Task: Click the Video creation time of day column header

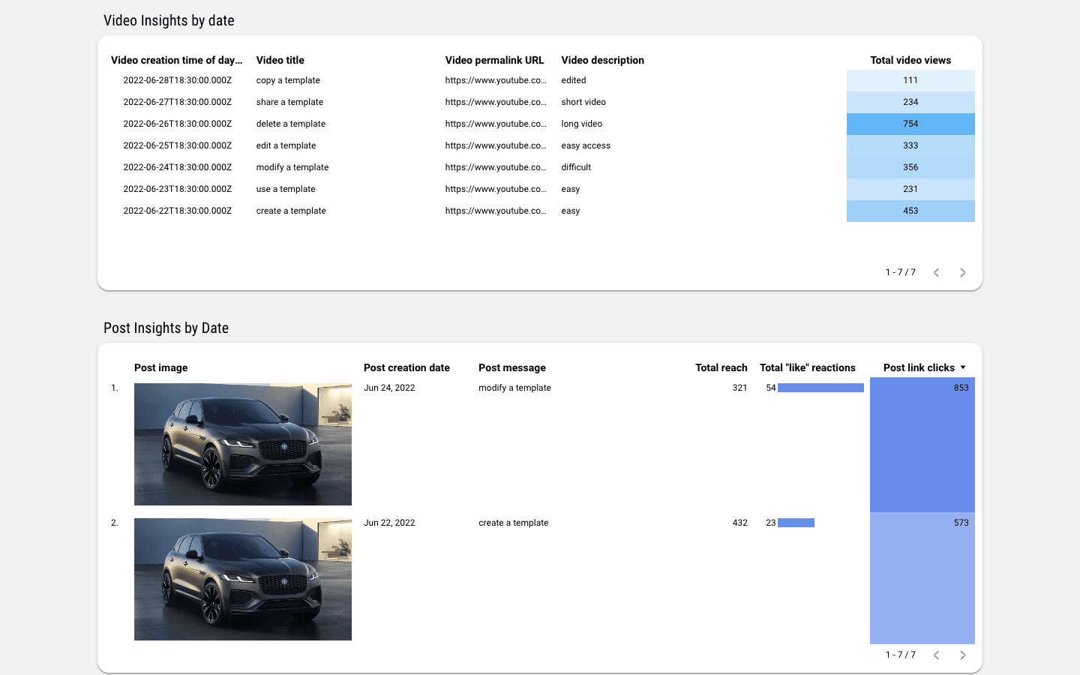Action: (x=177, y=60)
